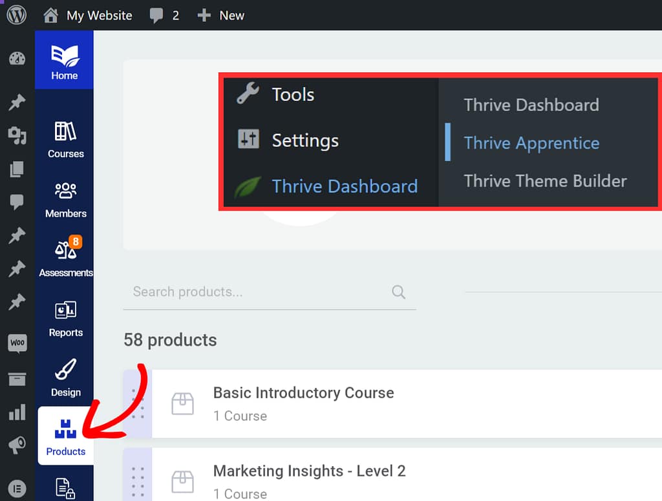662x501 pixels.
Task: Open the Media library icon in sidebar
Action: (x=17, y=135)
